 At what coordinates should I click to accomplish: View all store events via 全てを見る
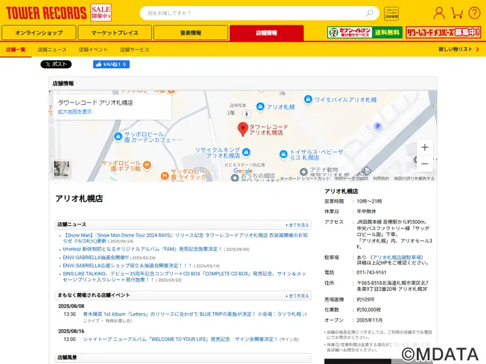[297, 296]
